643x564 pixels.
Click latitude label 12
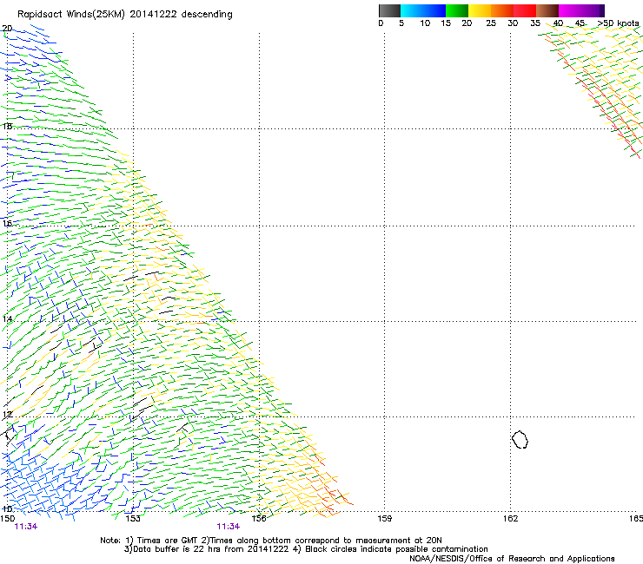pyautogui.click(x=7, y=415)
